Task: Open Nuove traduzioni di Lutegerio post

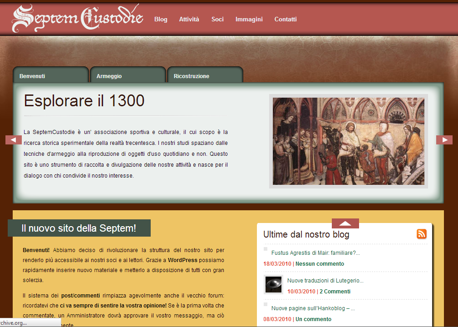Action: 325,281
